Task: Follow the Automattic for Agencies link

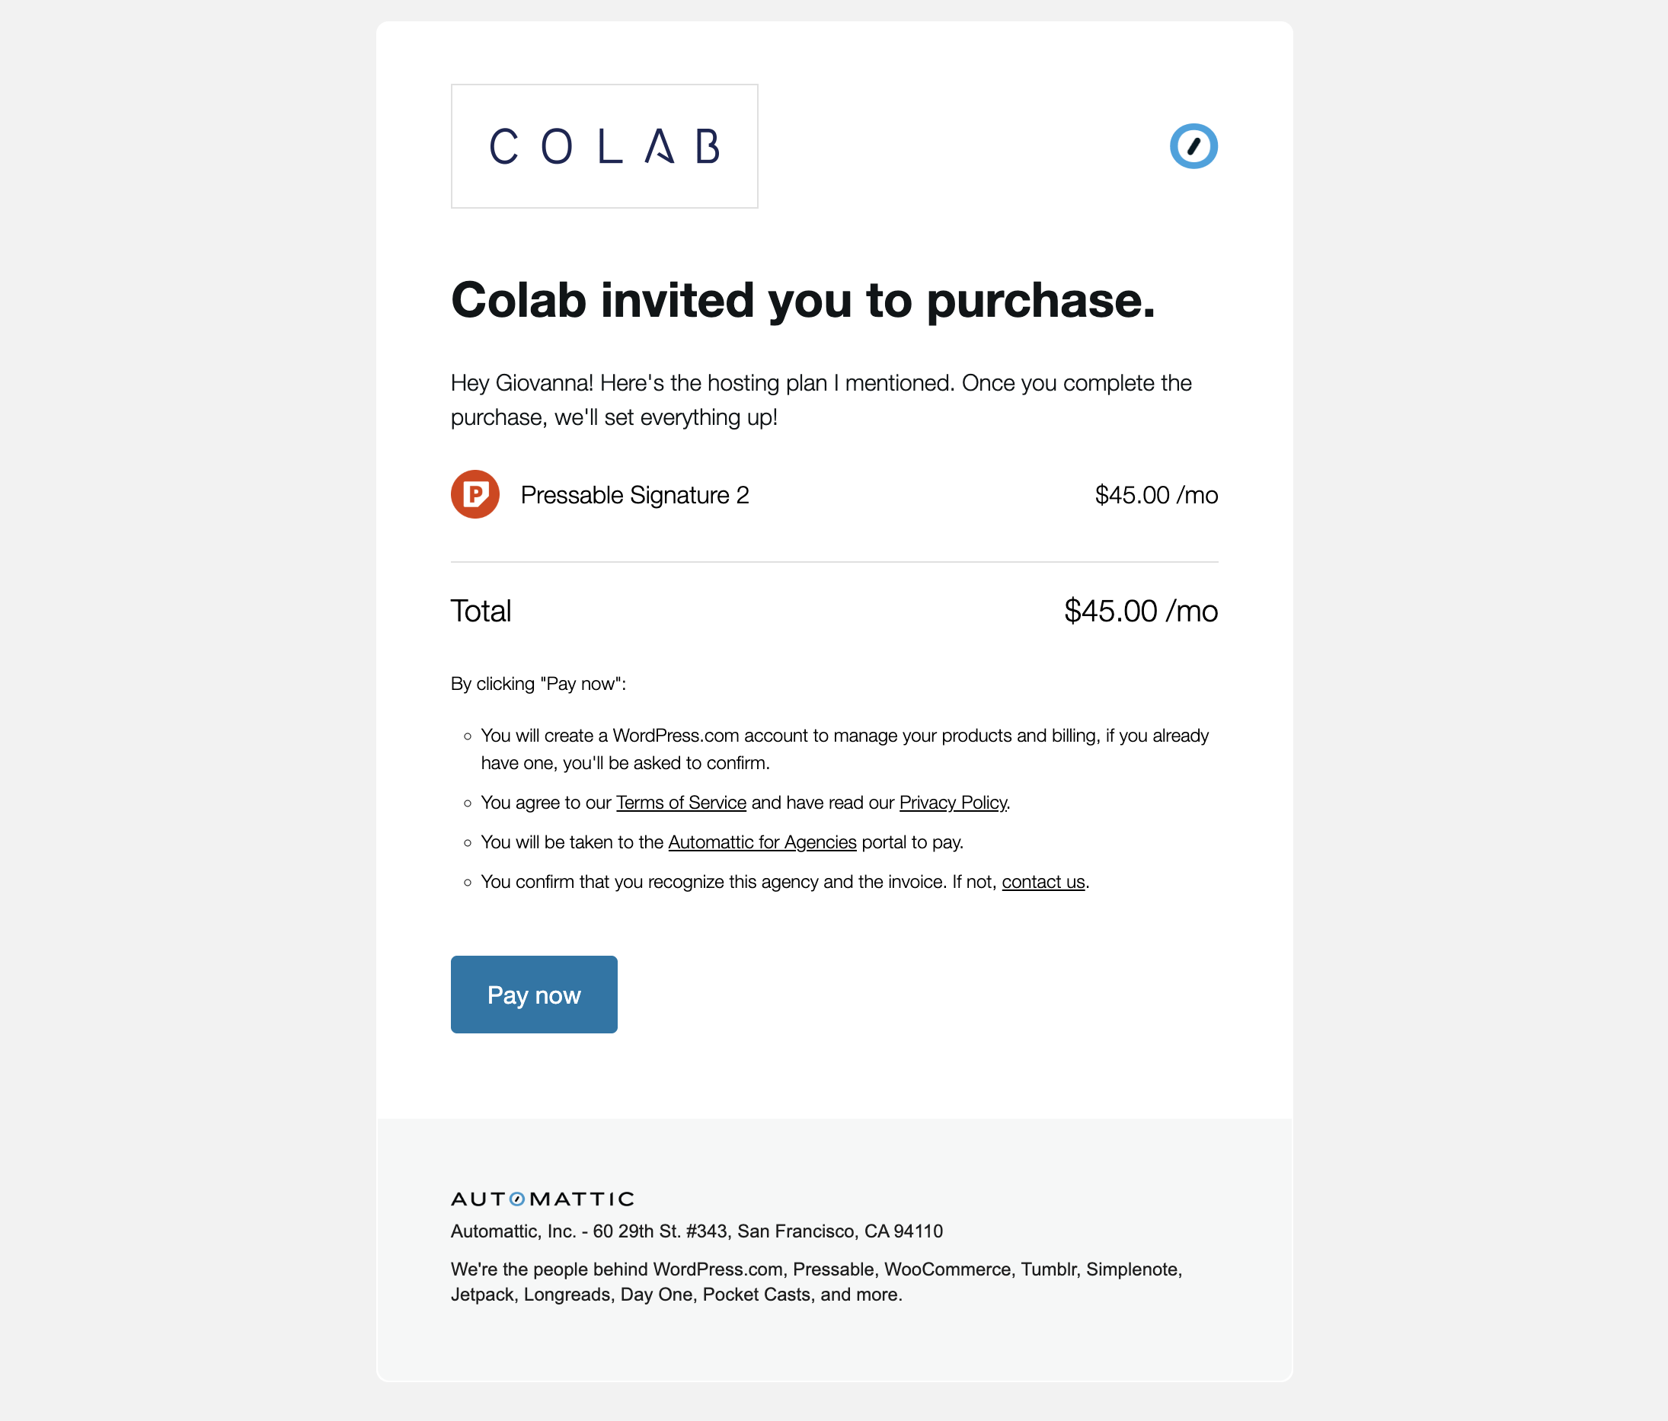Action: click(x=762, y=841)
